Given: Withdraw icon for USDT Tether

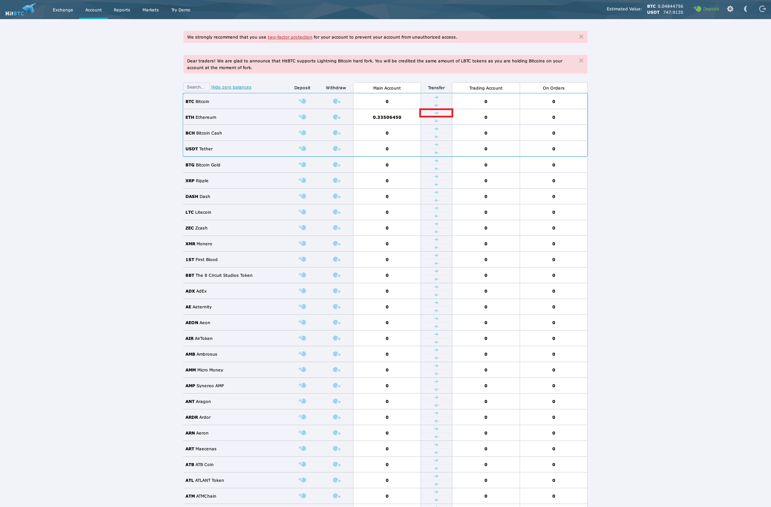Looking at the screenshot, I should (x=337, y=149).
